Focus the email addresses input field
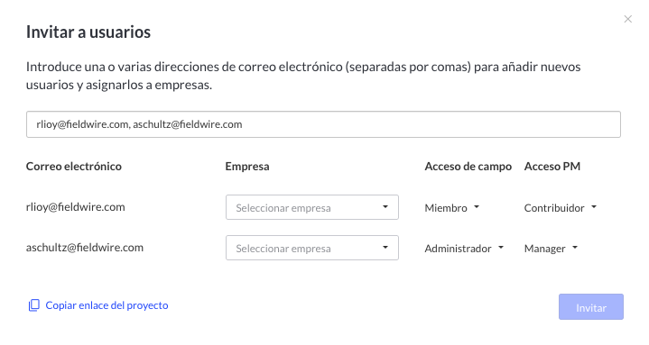 pyautogui.click(x=323, y=124)
